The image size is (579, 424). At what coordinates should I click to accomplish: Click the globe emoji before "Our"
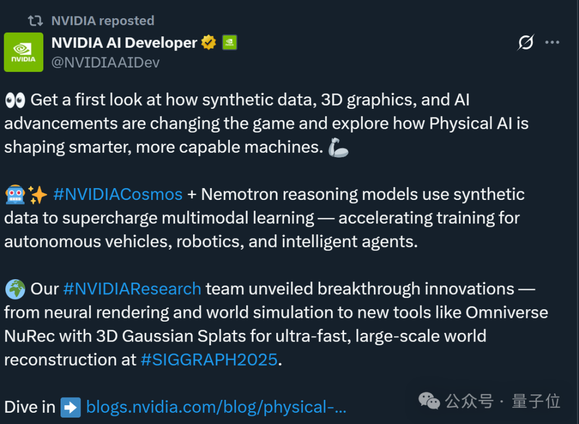coord(14,289)
